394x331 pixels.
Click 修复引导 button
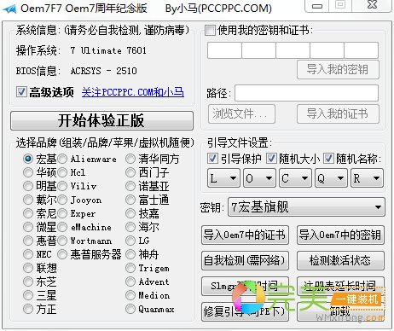coord(245,311)
